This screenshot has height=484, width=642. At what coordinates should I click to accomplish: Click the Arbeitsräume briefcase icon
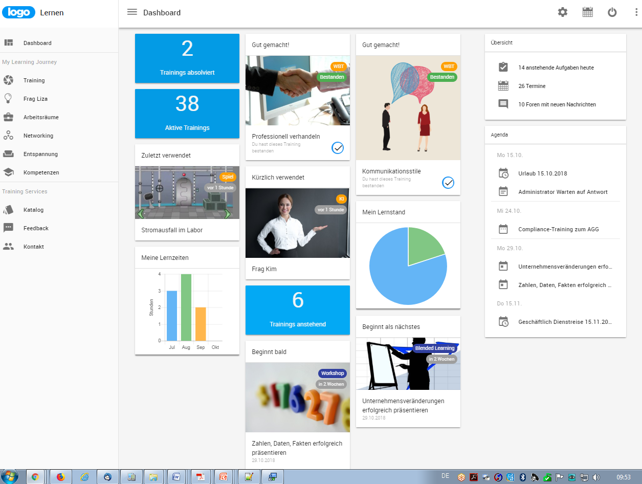tap(8, 117)
